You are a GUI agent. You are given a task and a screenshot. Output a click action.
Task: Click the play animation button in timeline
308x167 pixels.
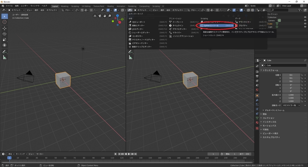(129, 154)
